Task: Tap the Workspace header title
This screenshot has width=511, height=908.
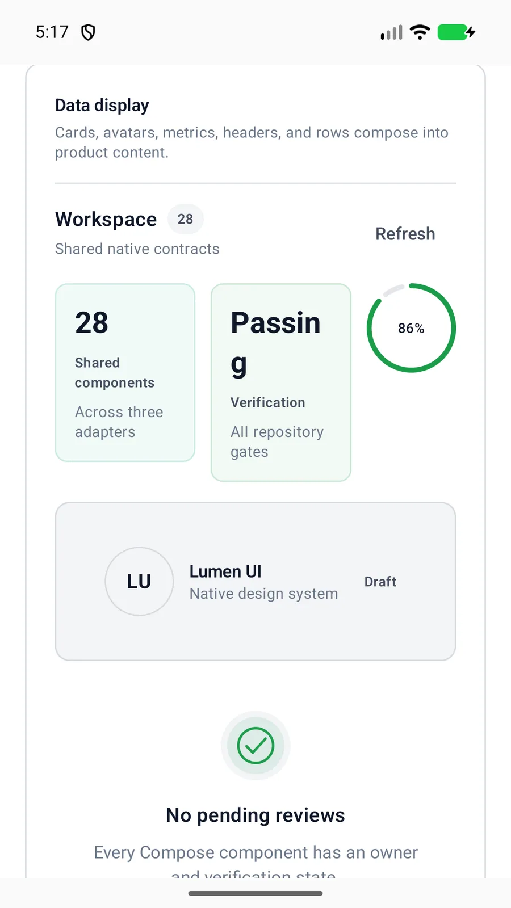Action: coord(106,219)
